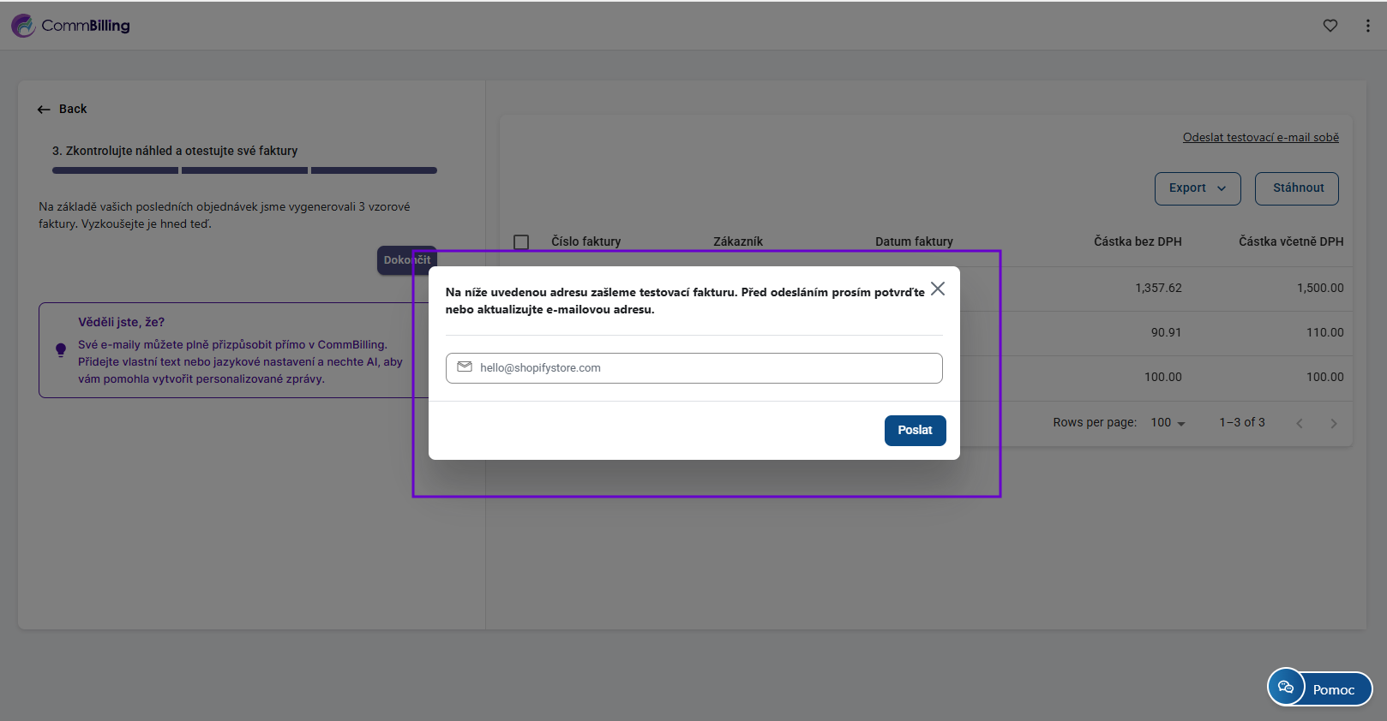1387x721 pixels.
Task: Click the CommBilling logo icon
Action: coord(23,26)
